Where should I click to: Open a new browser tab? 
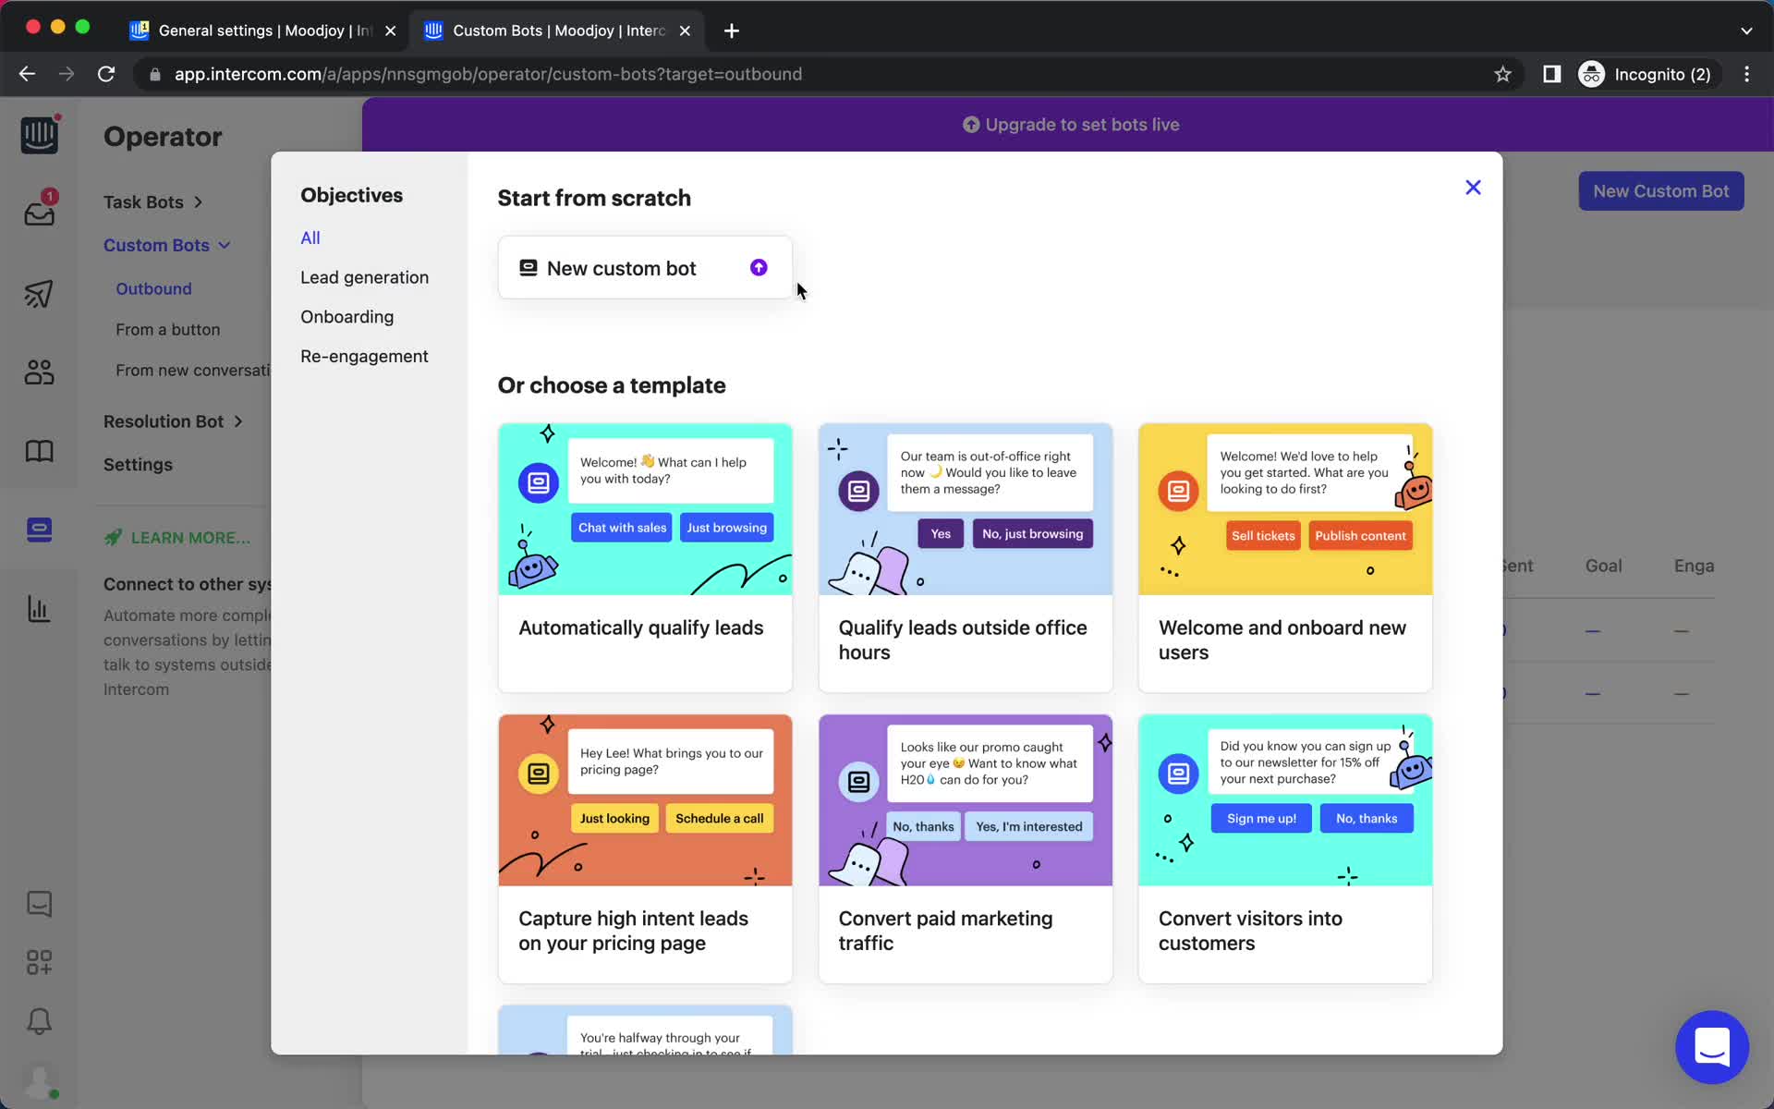[731, 30]
